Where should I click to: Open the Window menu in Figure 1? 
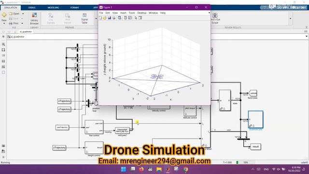pos(153,13)
